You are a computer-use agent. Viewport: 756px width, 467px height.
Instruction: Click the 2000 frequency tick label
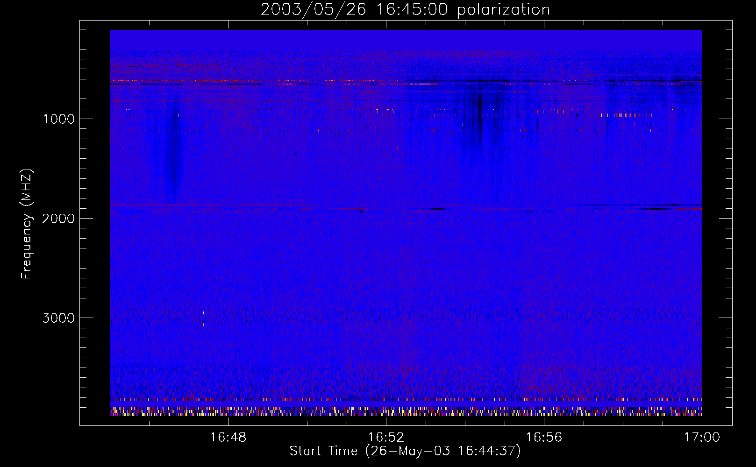click(58, 218)
